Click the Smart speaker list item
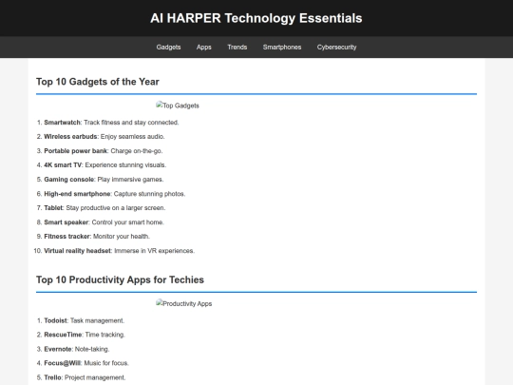The height and width of the screenshot is (385, 513). 104,222
